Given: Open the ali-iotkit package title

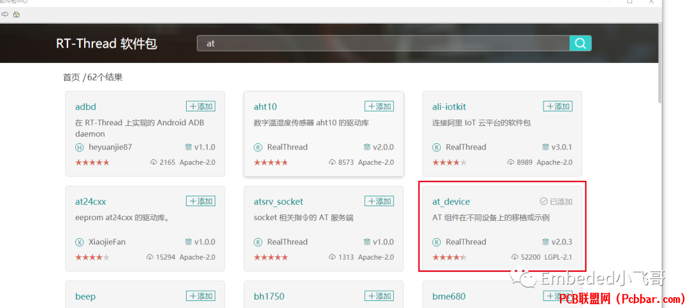Looking at the screenshot, I should [449, 107].
